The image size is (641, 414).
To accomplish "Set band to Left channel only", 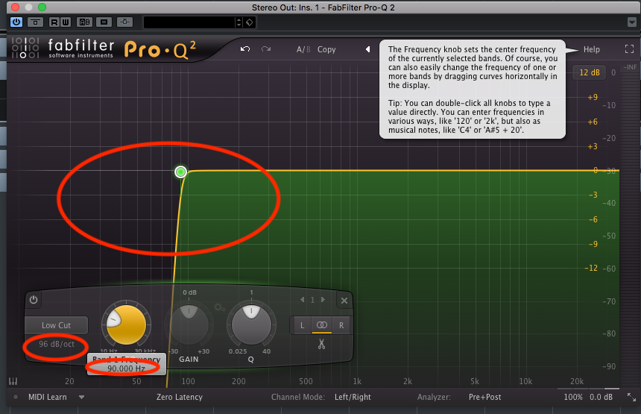I will pyautogui.click(x=302, y=325).
